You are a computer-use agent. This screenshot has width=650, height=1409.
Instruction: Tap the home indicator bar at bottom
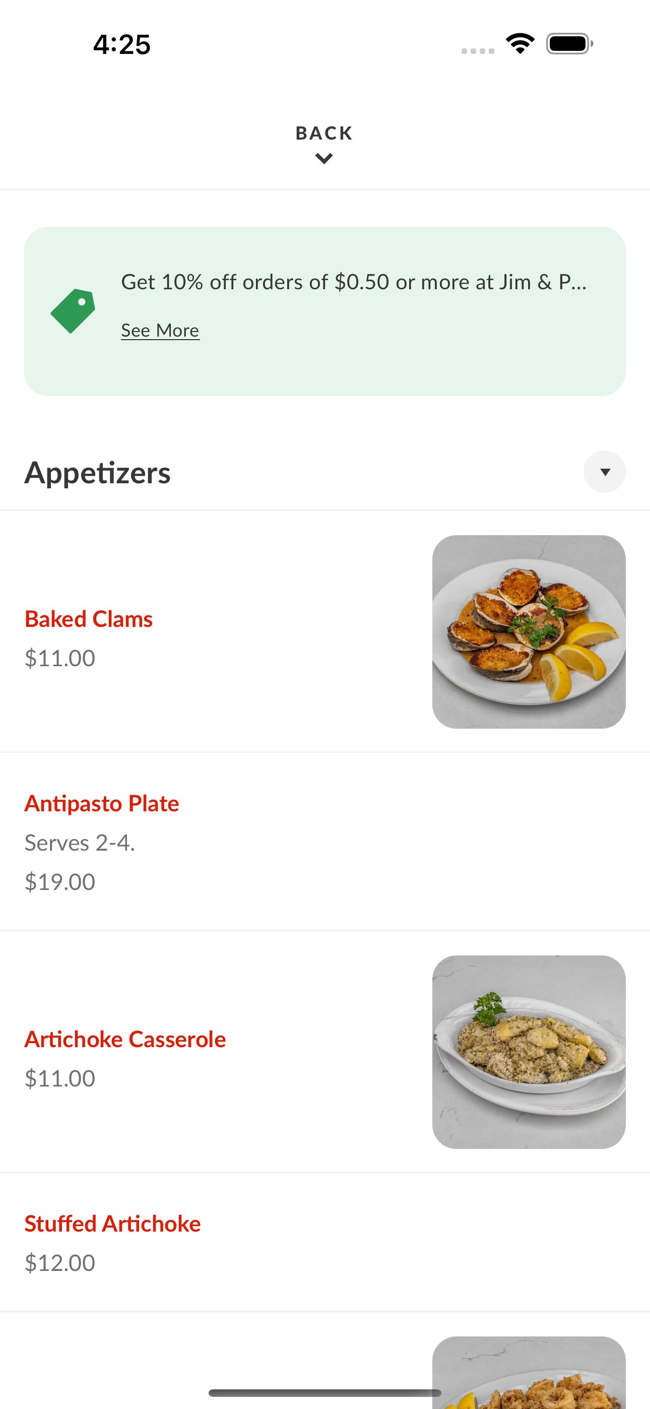click(325, 1392)
